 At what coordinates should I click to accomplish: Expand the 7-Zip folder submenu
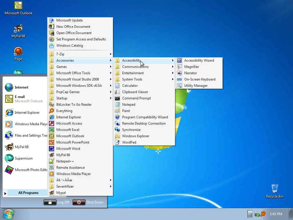[80, 54]
